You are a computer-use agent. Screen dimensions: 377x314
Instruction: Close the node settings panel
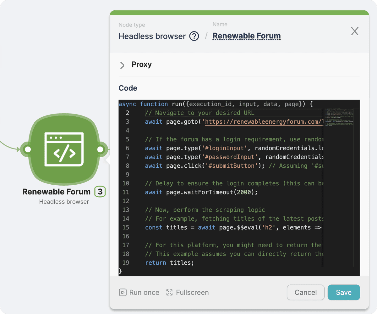(x=354, y=31)
